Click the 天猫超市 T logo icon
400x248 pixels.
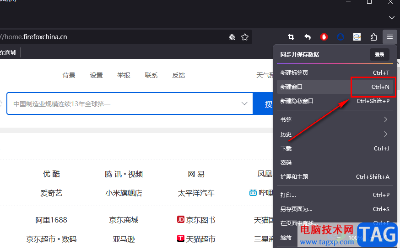coord(181,238)
